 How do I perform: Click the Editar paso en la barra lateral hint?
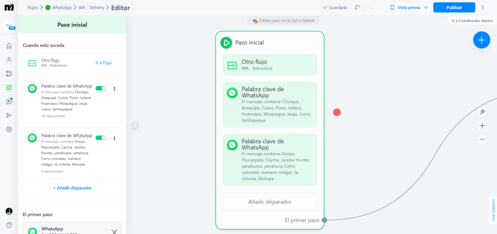click(283, 20)
